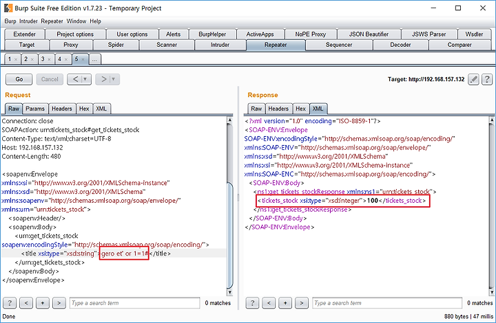This screenshot has height=323, width=496.
Task: Select request Hex view tab
Action: click(x=84, y=109)
